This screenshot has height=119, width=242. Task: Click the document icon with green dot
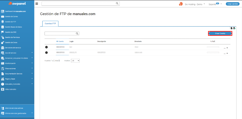click(235, 28)
